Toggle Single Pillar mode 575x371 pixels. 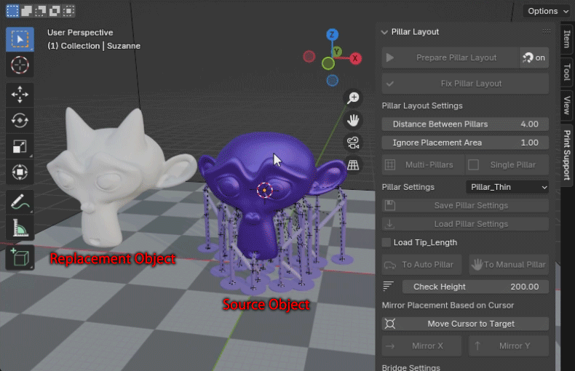click(507, 165)
